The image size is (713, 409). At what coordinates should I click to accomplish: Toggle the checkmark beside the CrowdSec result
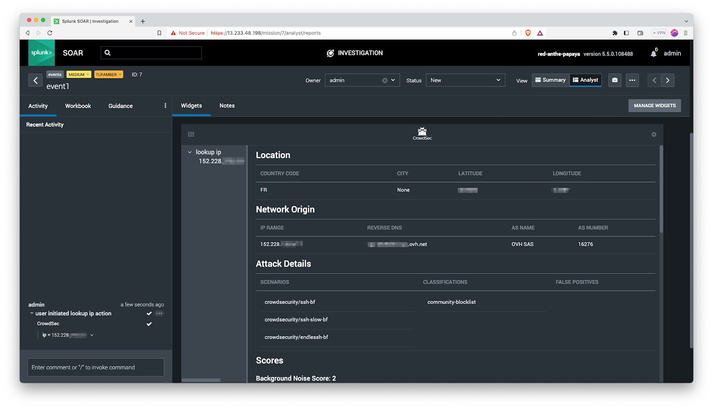149,324
